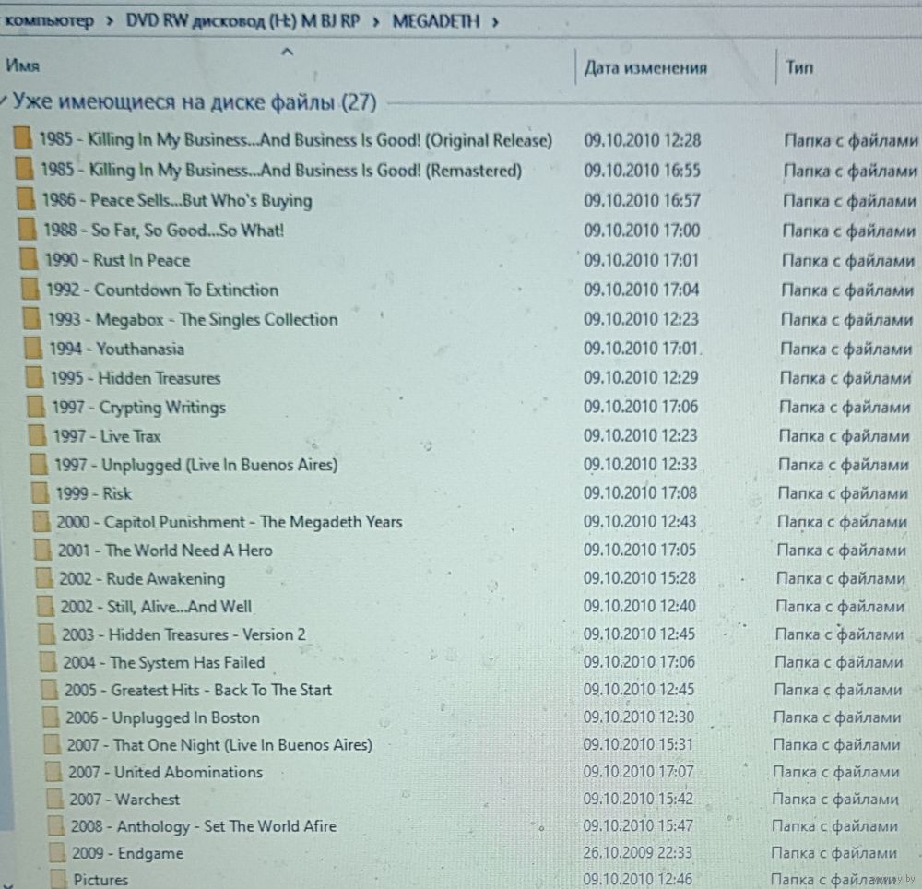
Task: Select the Warchest folder icon
Action: pos(54,799)
